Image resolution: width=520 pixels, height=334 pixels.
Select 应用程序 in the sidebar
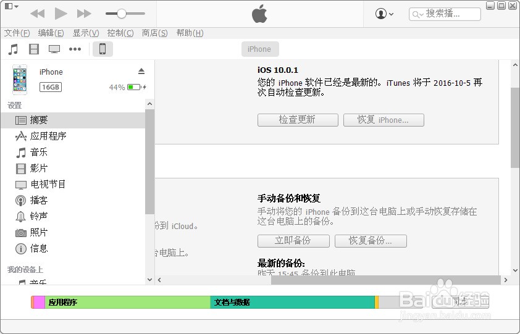[48, 136]
